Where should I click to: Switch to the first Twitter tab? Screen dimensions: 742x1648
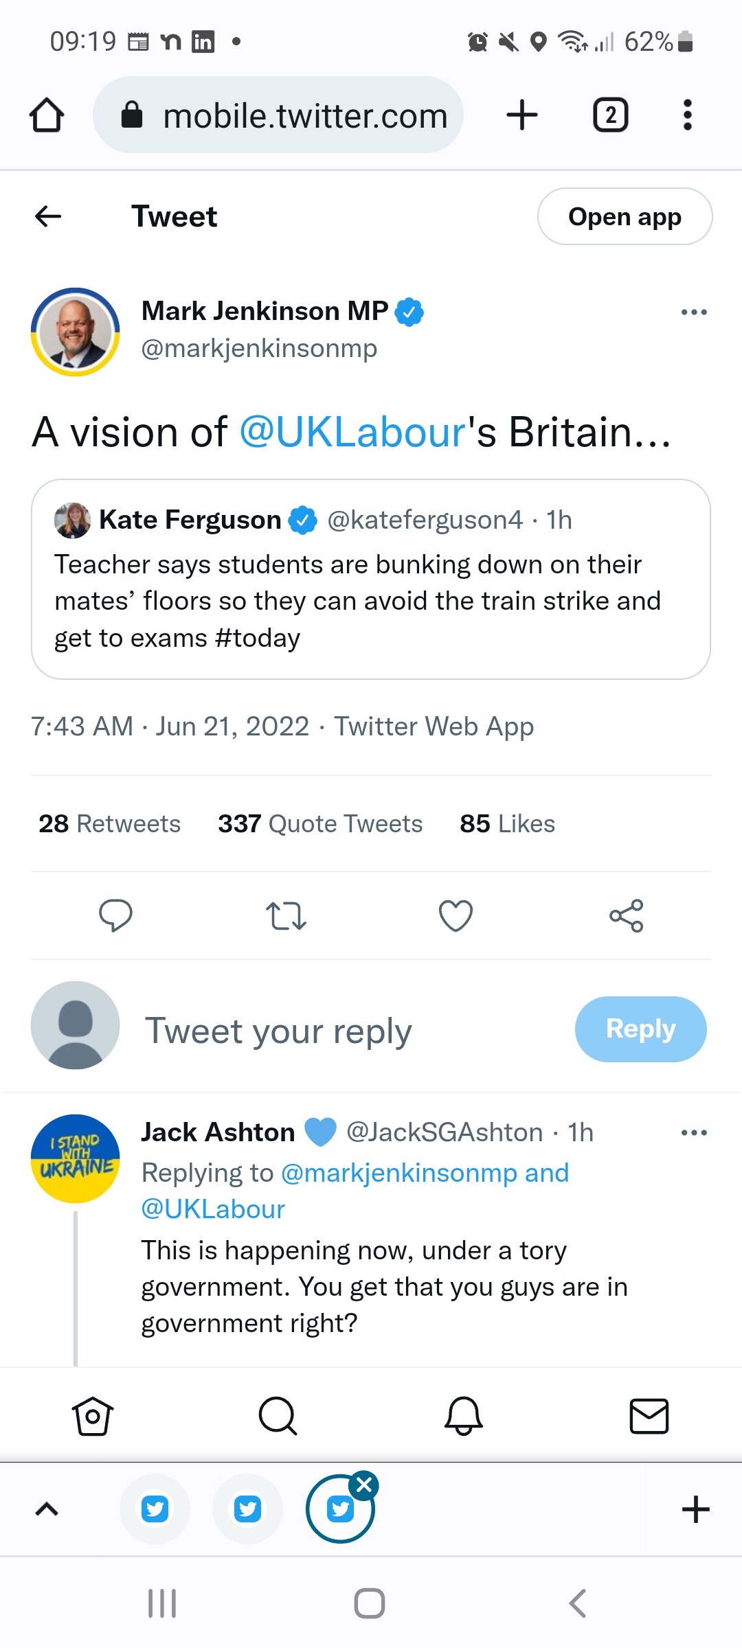(x=155, y=1509)
